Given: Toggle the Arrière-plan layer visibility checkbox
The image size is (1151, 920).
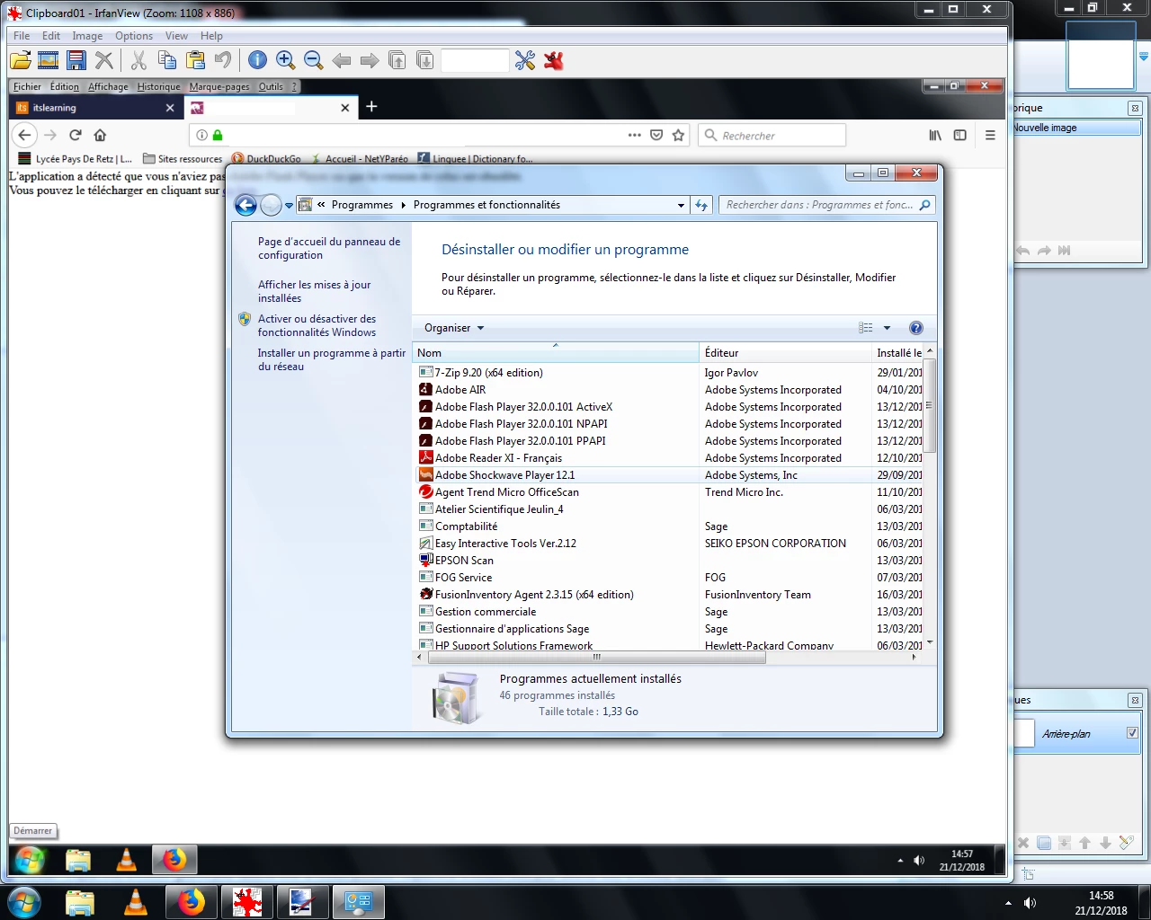Looking at the screenshot, I should [1132, 733].
